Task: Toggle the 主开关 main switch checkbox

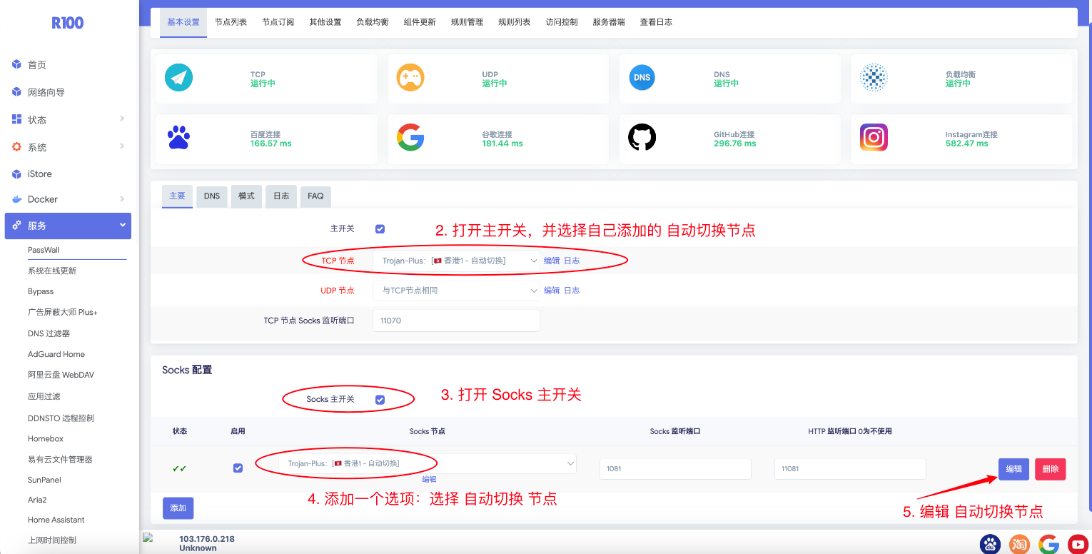Action: click(380, 229)
